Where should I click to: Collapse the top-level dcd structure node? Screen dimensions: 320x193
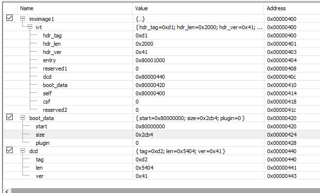pos(23,151)
